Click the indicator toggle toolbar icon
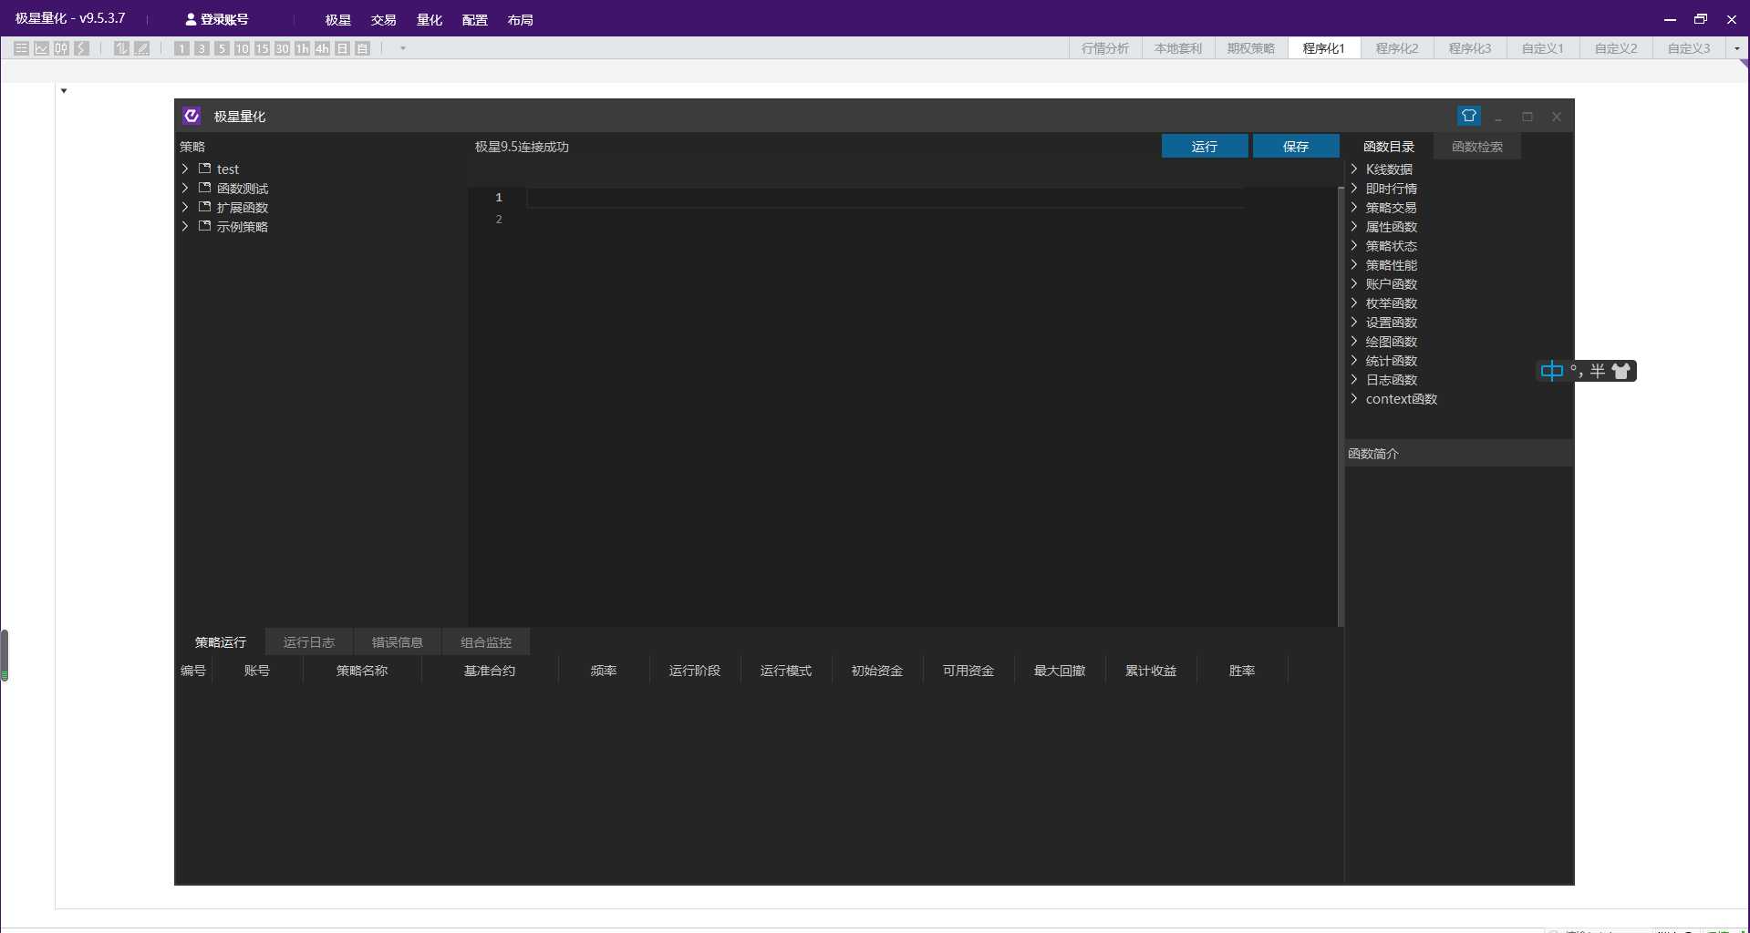 (121, 48)
